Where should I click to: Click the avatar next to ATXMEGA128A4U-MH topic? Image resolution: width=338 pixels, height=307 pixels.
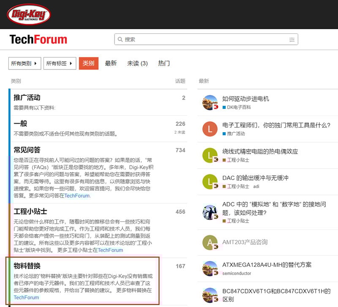[210, 268]
